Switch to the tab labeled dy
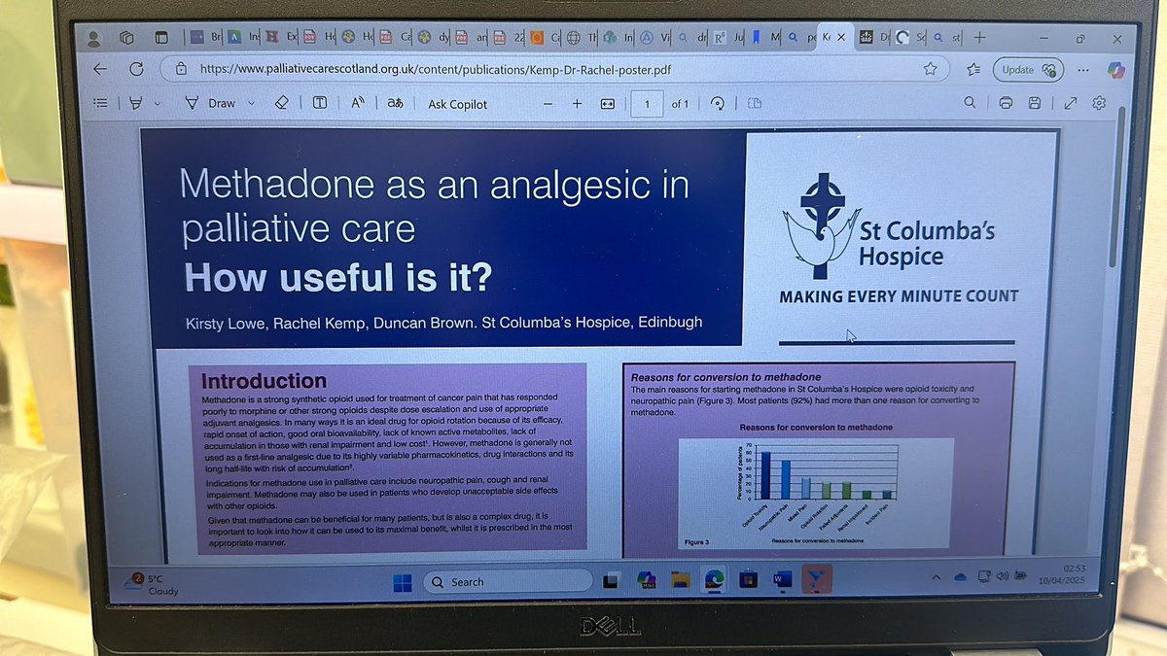This screenshot has width=1167, height=656. 433,38
